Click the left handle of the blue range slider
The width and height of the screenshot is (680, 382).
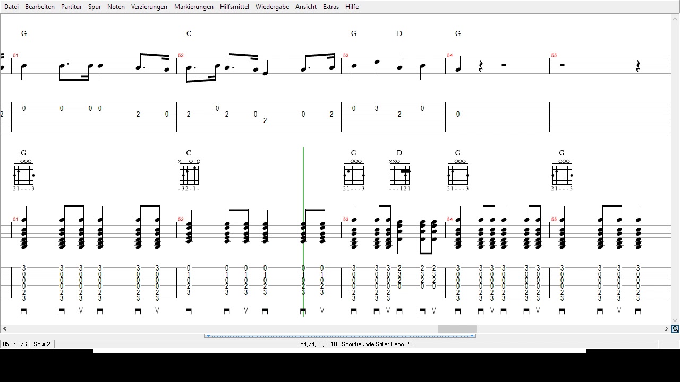pyautogui.click(x=208, y=336)
